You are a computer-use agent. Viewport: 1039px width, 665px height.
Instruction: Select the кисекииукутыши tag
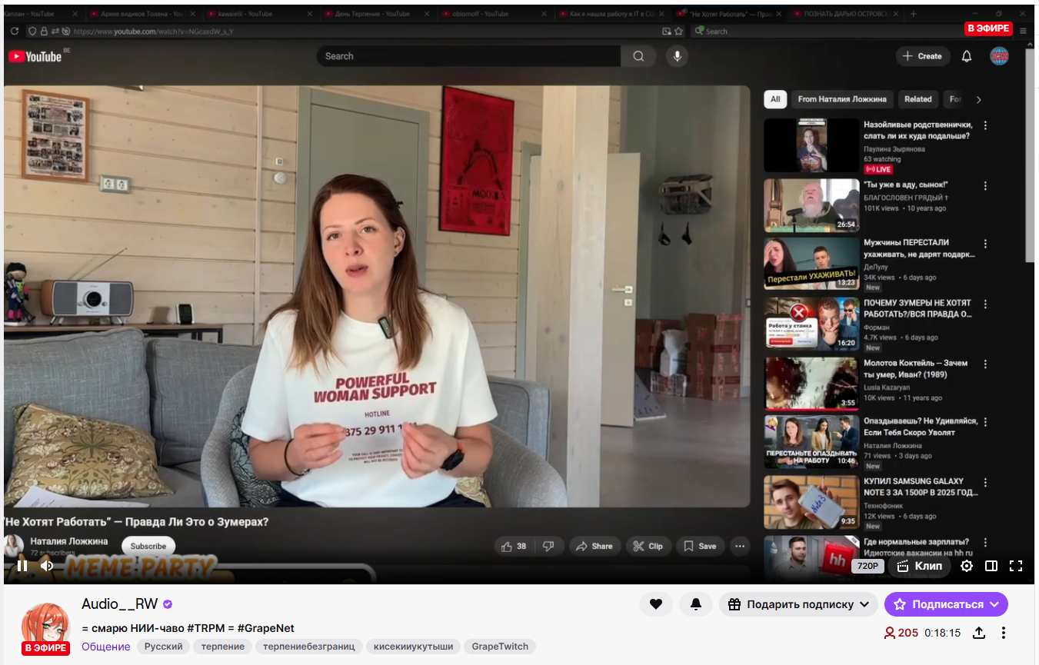coord(413,647)
